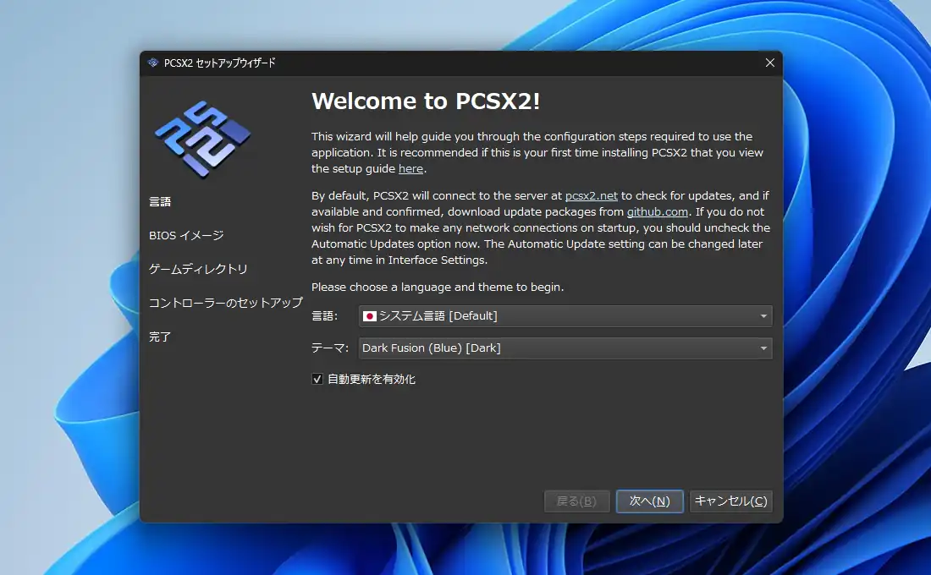Follow the pcsx2.net hyperlink
Screen dimensions: 931x575
[591, 195]
